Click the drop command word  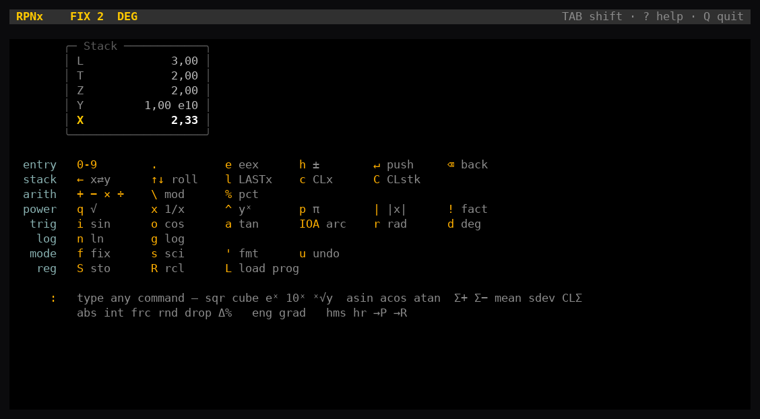(x=198, y=313)
